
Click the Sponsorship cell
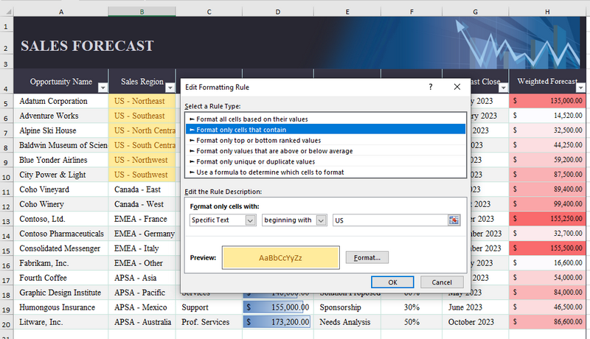(347, 307)
